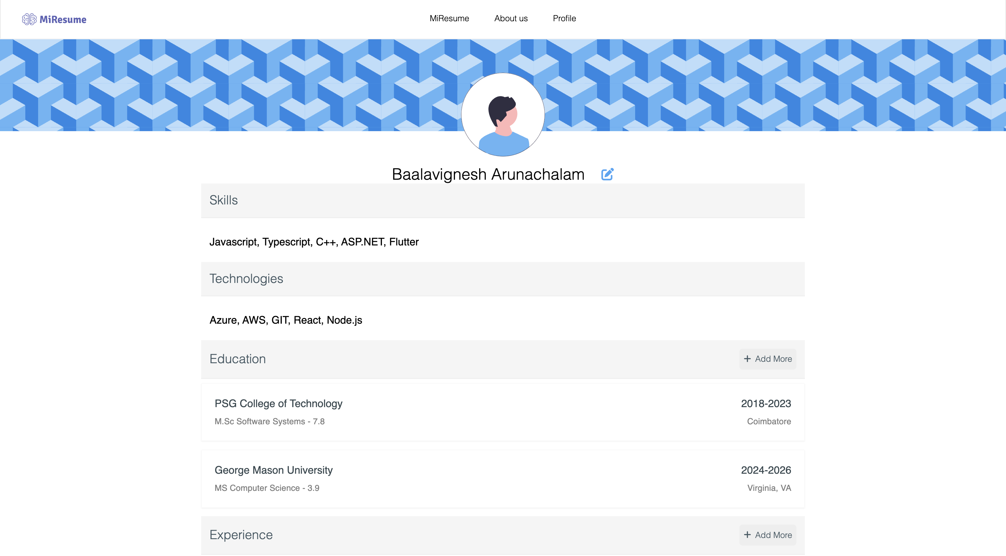Click the Experience section heading
Image resolution: width=1006 pixels, height=556 pixels.
point(241,534)
